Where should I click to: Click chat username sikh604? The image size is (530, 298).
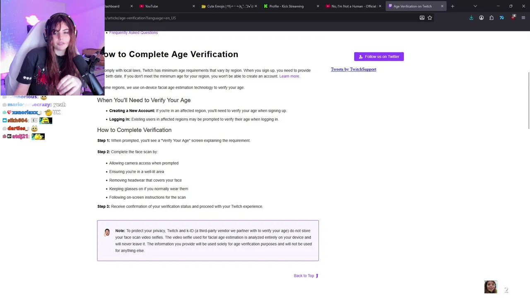click(x=18, y=120)
